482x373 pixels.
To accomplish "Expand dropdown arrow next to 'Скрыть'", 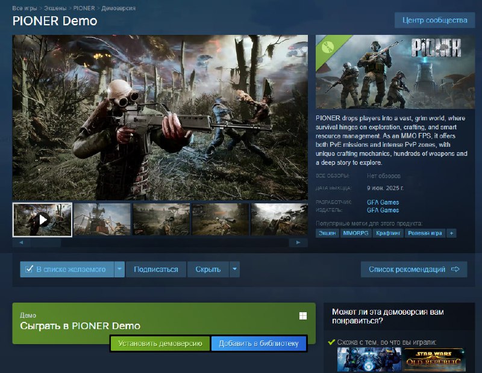I will pos(234,269).
